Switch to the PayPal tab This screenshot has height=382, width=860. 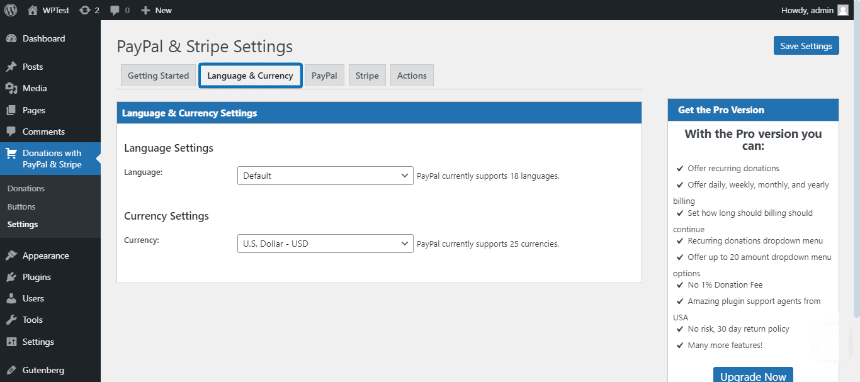point(324,76)
